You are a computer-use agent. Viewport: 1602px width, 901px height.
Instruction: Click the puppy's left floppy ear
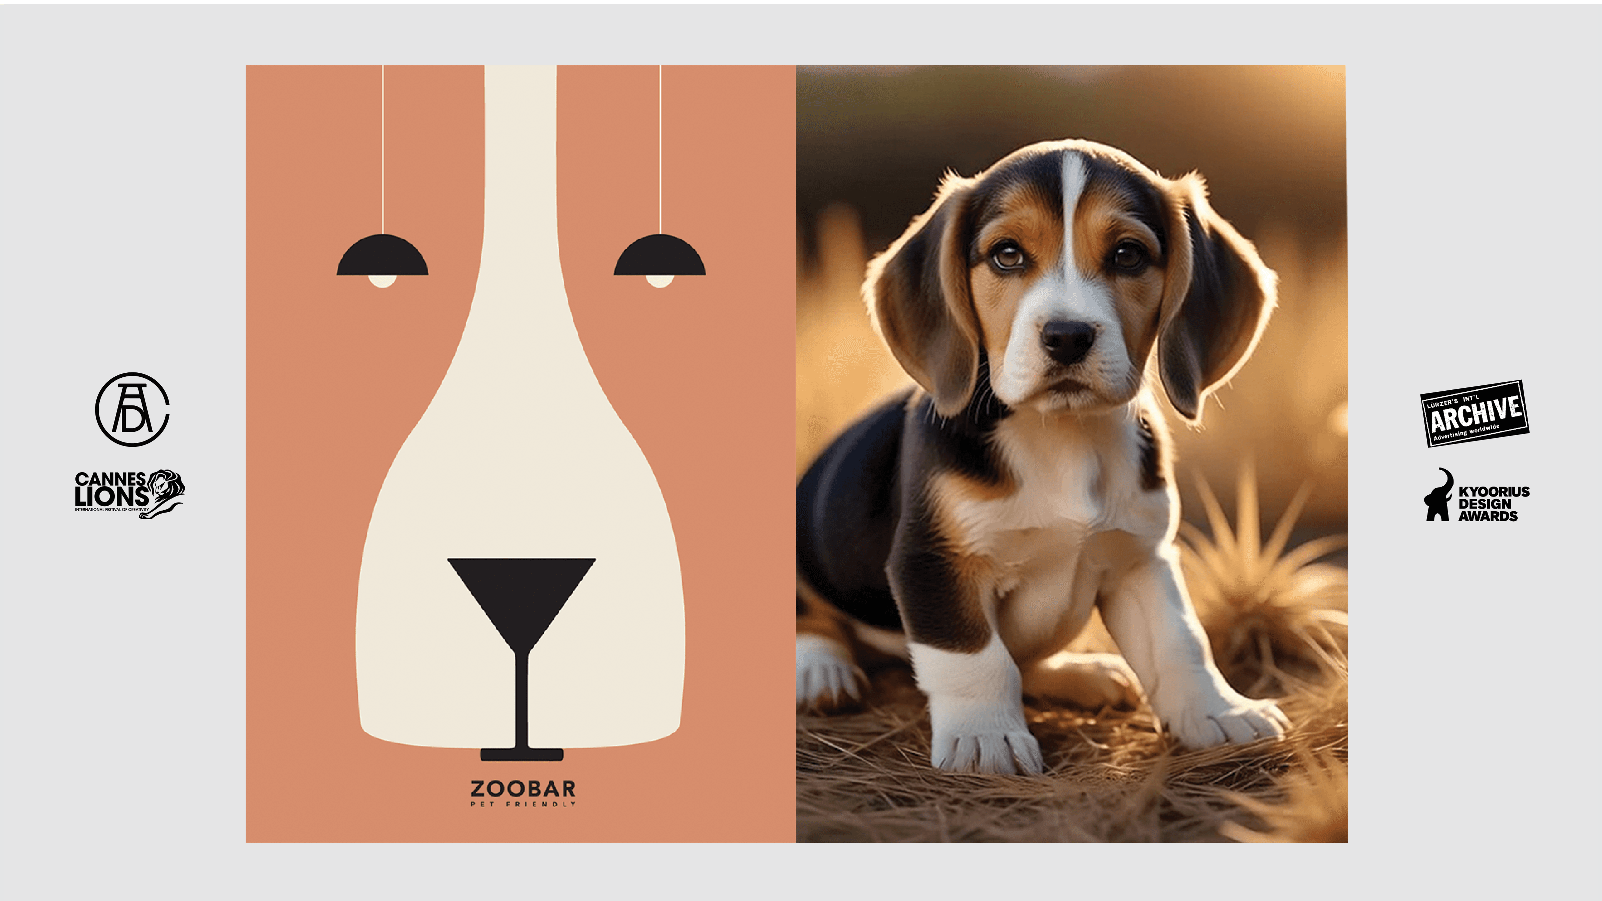[920, 298]
